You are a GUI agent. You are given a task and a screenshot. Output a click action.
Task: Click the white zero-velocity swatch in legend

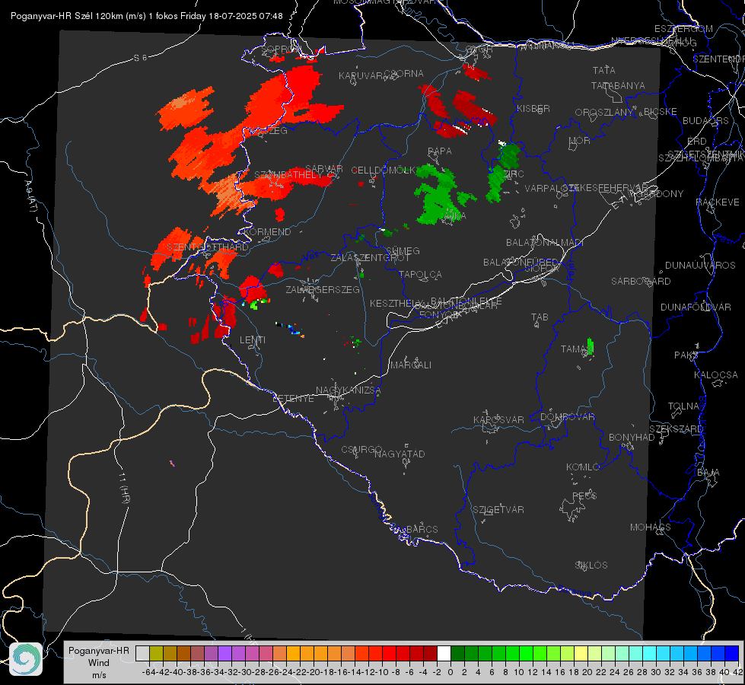[x=444, y=654]
